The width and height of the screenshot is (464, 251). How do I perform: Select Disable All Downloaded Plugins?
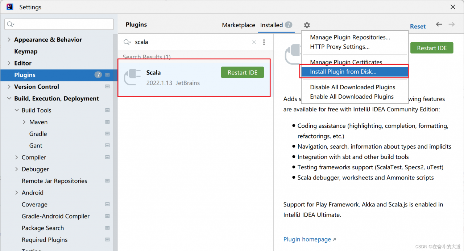(353, 87)
